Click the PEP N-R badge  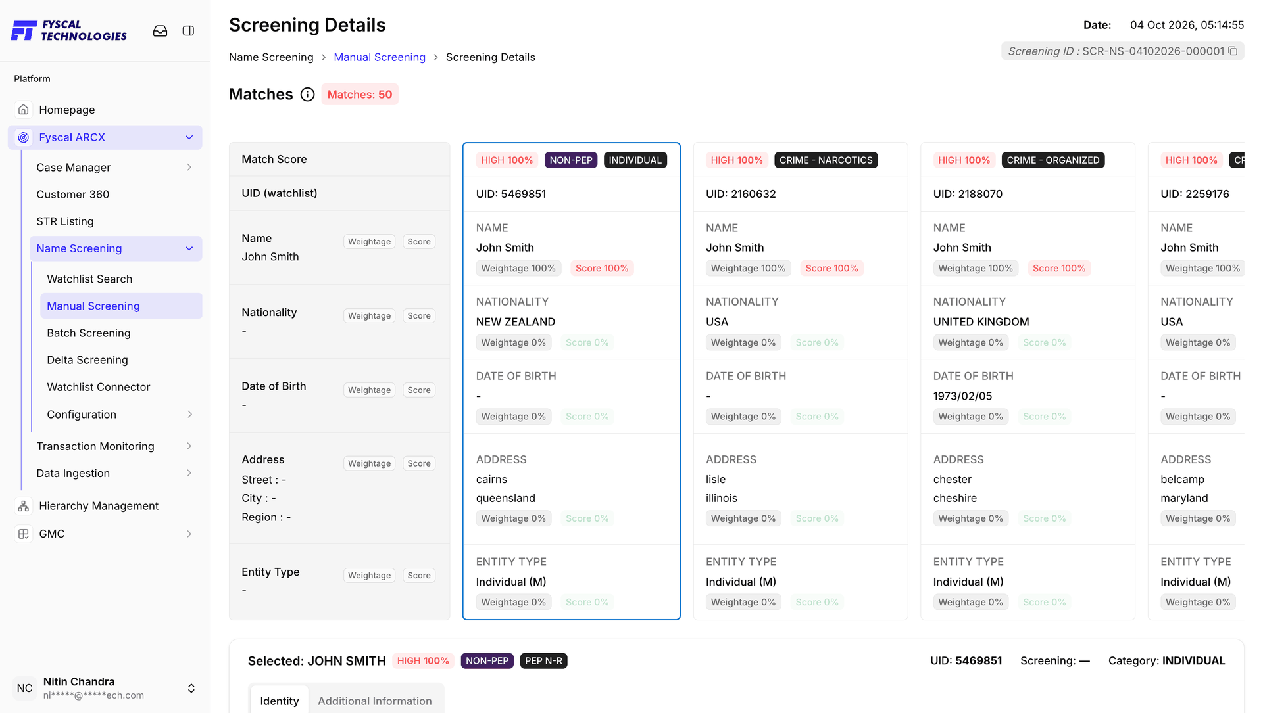(543, 661)
